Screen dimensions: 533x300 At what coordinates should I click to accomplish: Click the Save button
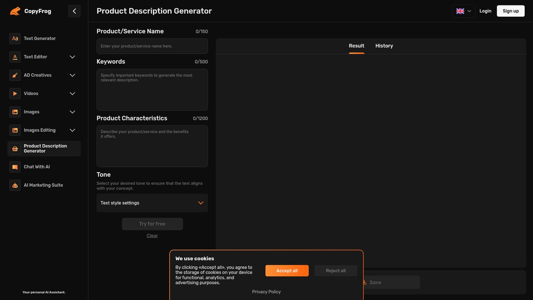pos(391,282)
